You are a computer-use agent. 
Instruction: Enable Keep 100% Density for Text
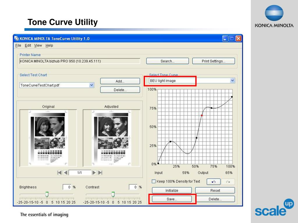[x=154, y=181]
